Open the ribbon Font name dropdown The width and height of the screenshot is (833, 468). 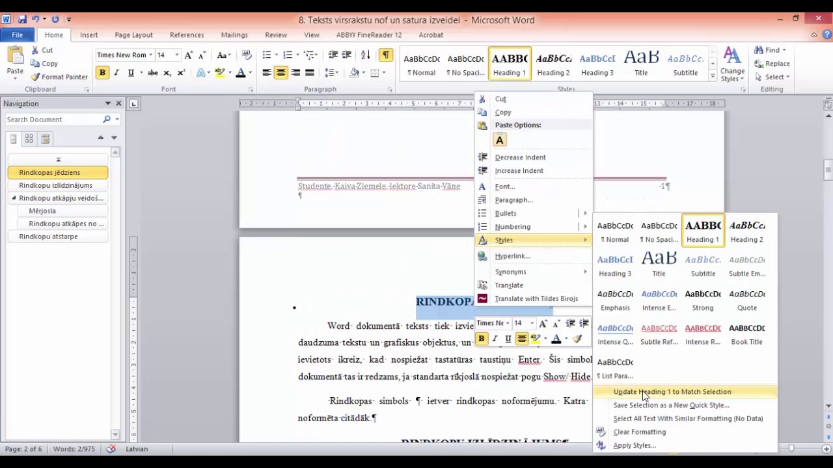[150, 55]
